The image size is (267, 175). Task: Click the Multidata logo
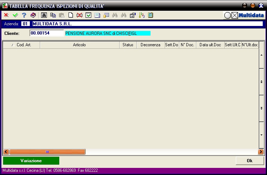[251, 15]
